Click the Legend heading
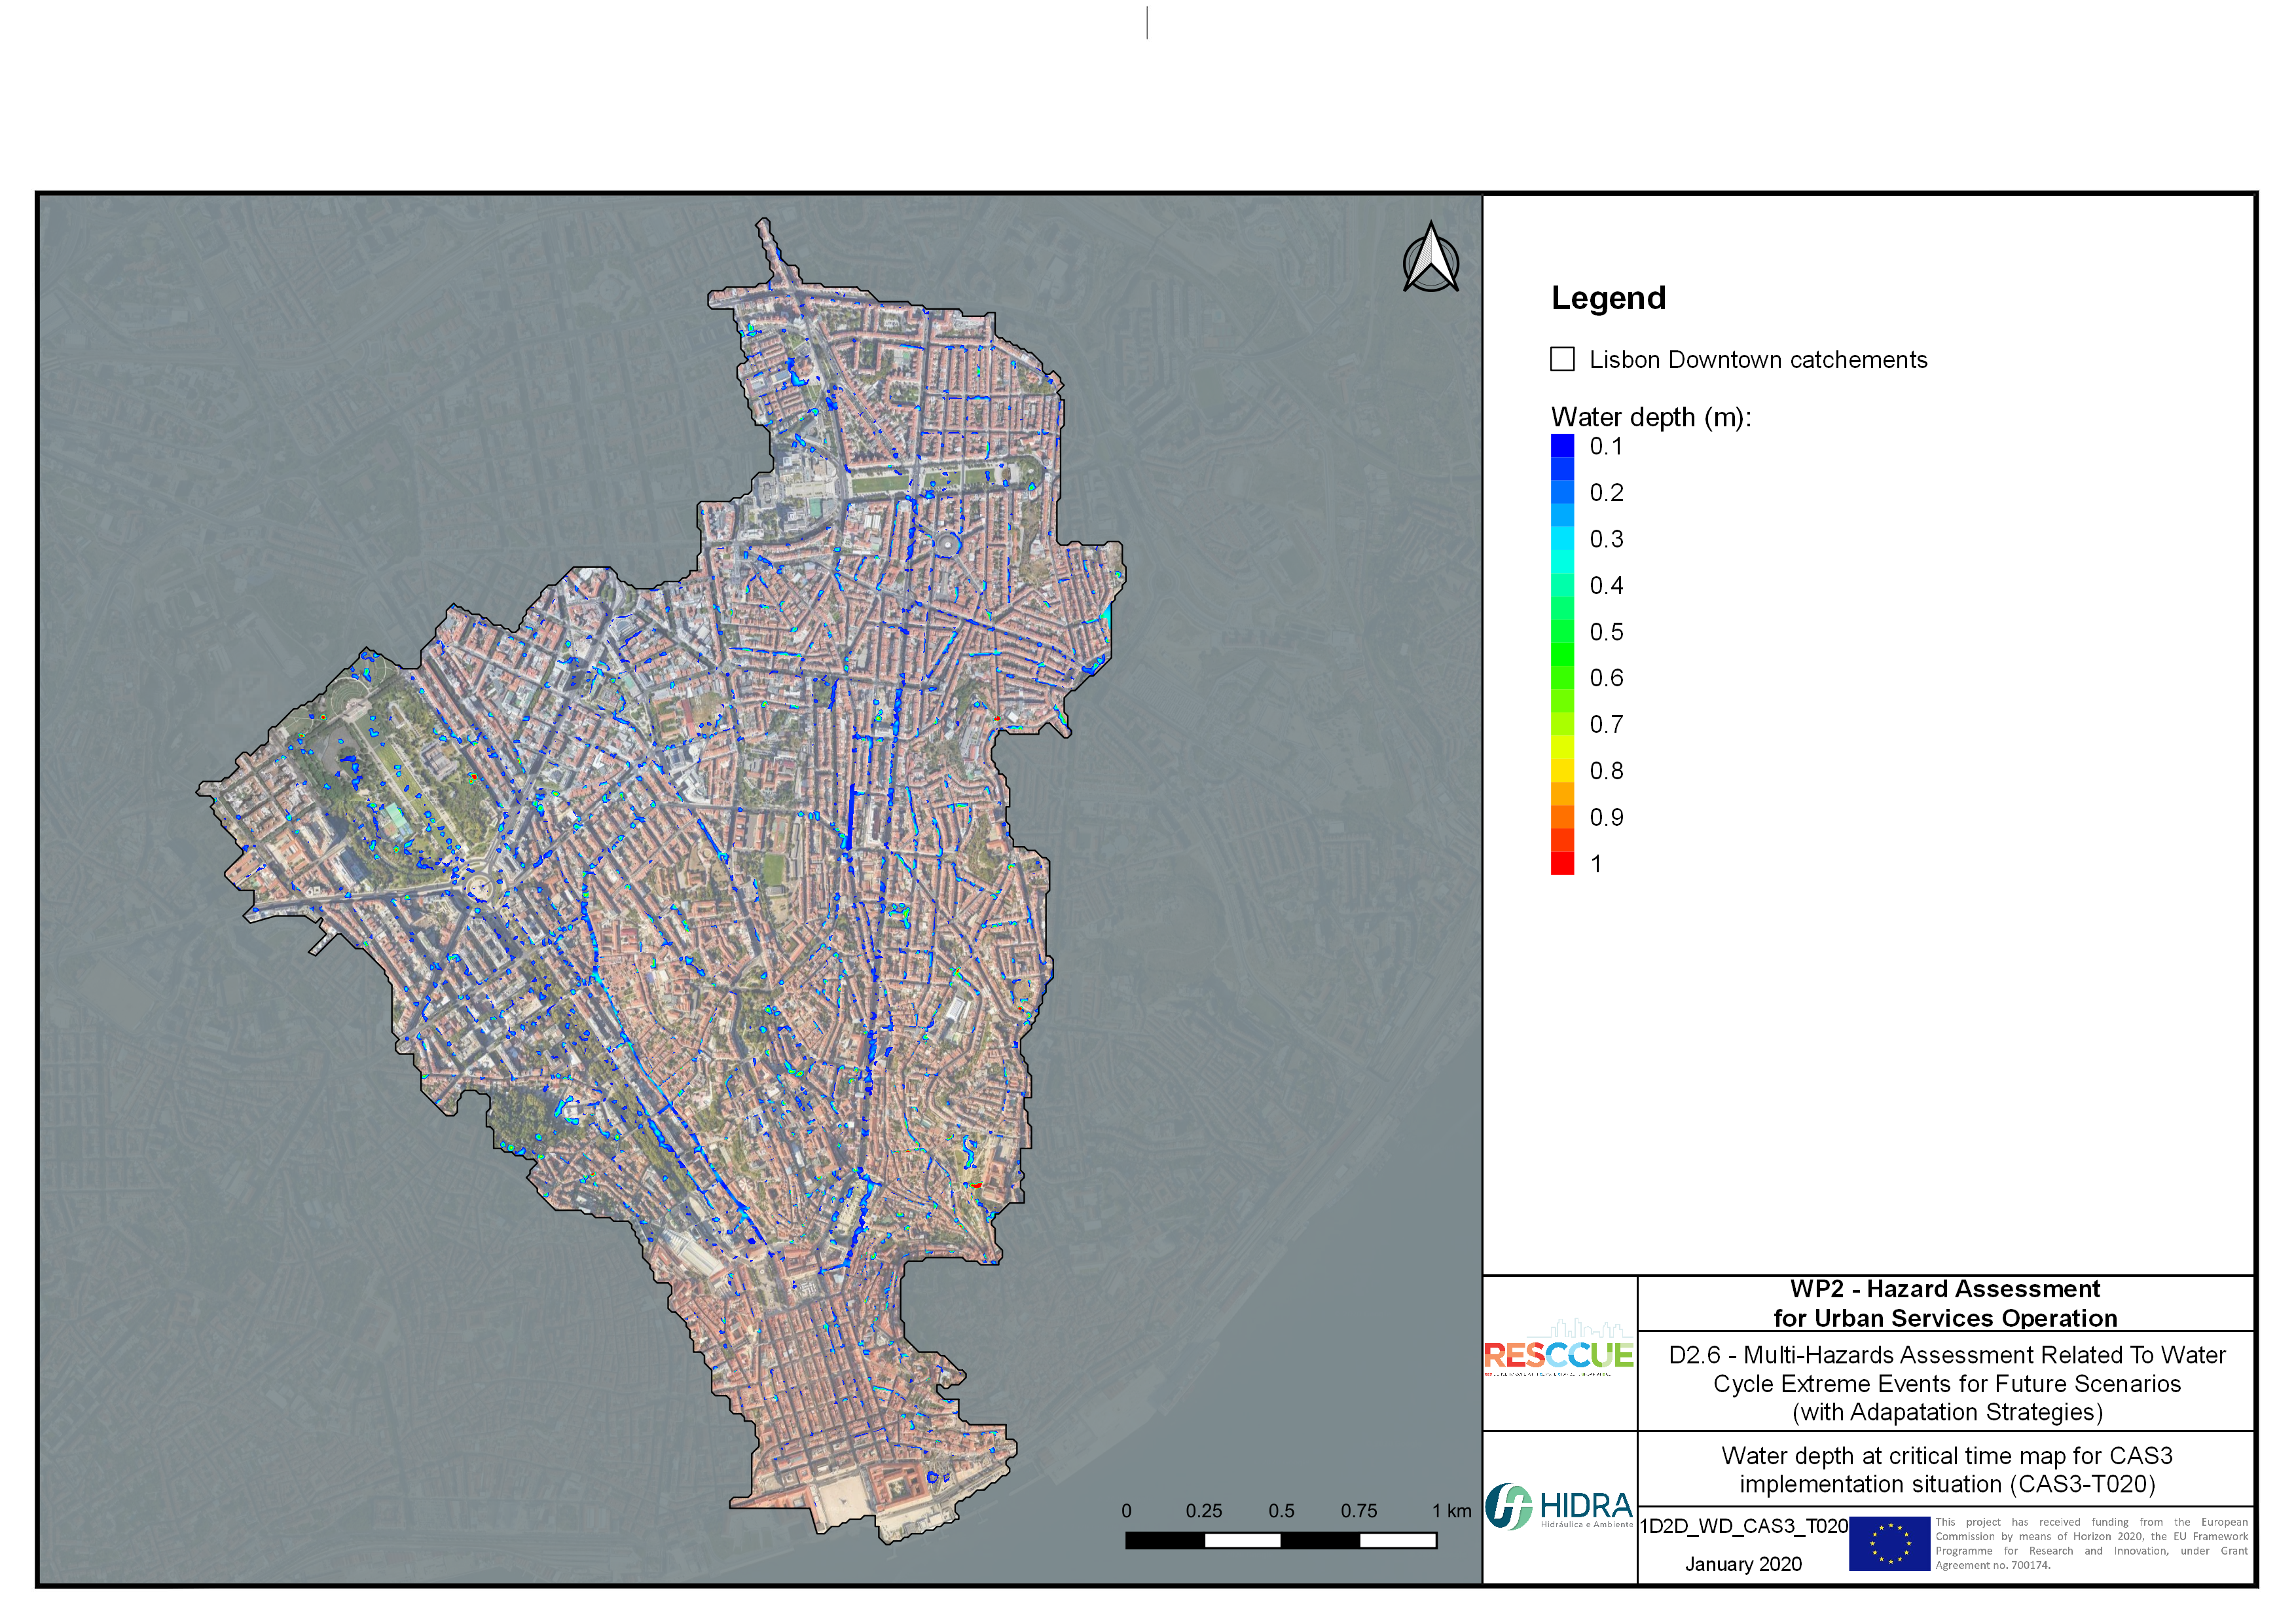 (1608, 298)
